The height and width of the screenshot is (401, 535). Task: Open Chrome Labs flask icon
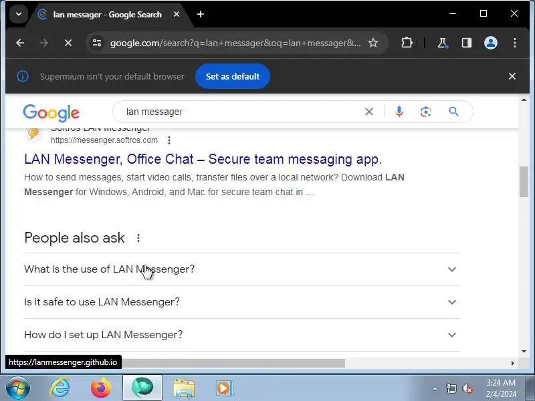[x=443, y=43]
